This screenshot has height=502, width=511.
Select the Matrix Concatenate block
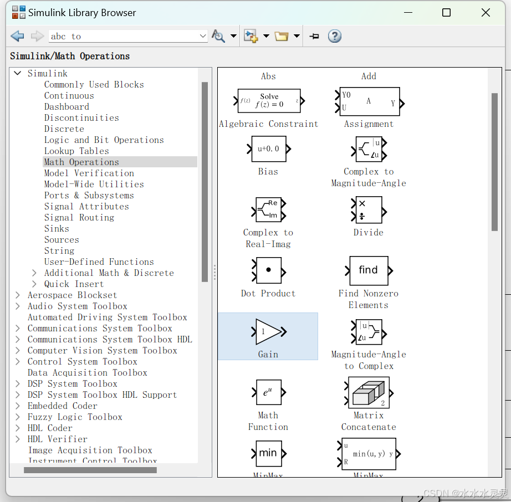pos(369,392)
